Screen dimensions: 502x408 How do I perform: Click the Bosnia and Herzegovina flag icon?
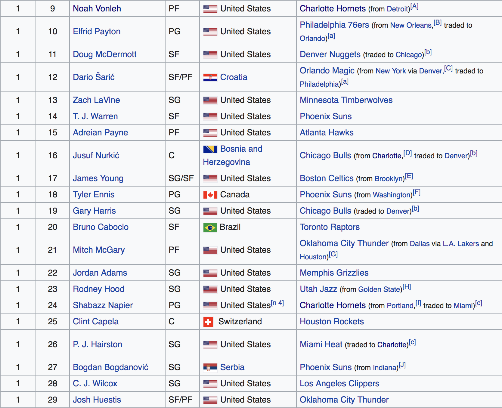pos(210,149)
